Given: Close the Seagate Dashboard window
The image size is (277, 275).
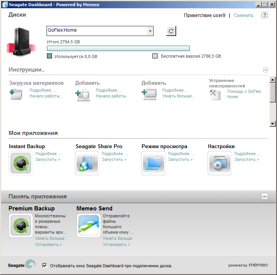Looking at the screenshot, I should pos(272,5).
